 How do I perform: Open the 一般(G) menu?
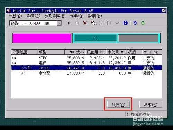[x=15, y=16]
